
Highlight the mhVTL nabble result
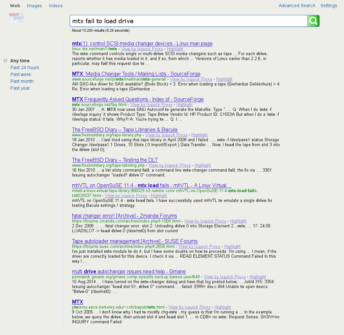(x=159, y=195)
